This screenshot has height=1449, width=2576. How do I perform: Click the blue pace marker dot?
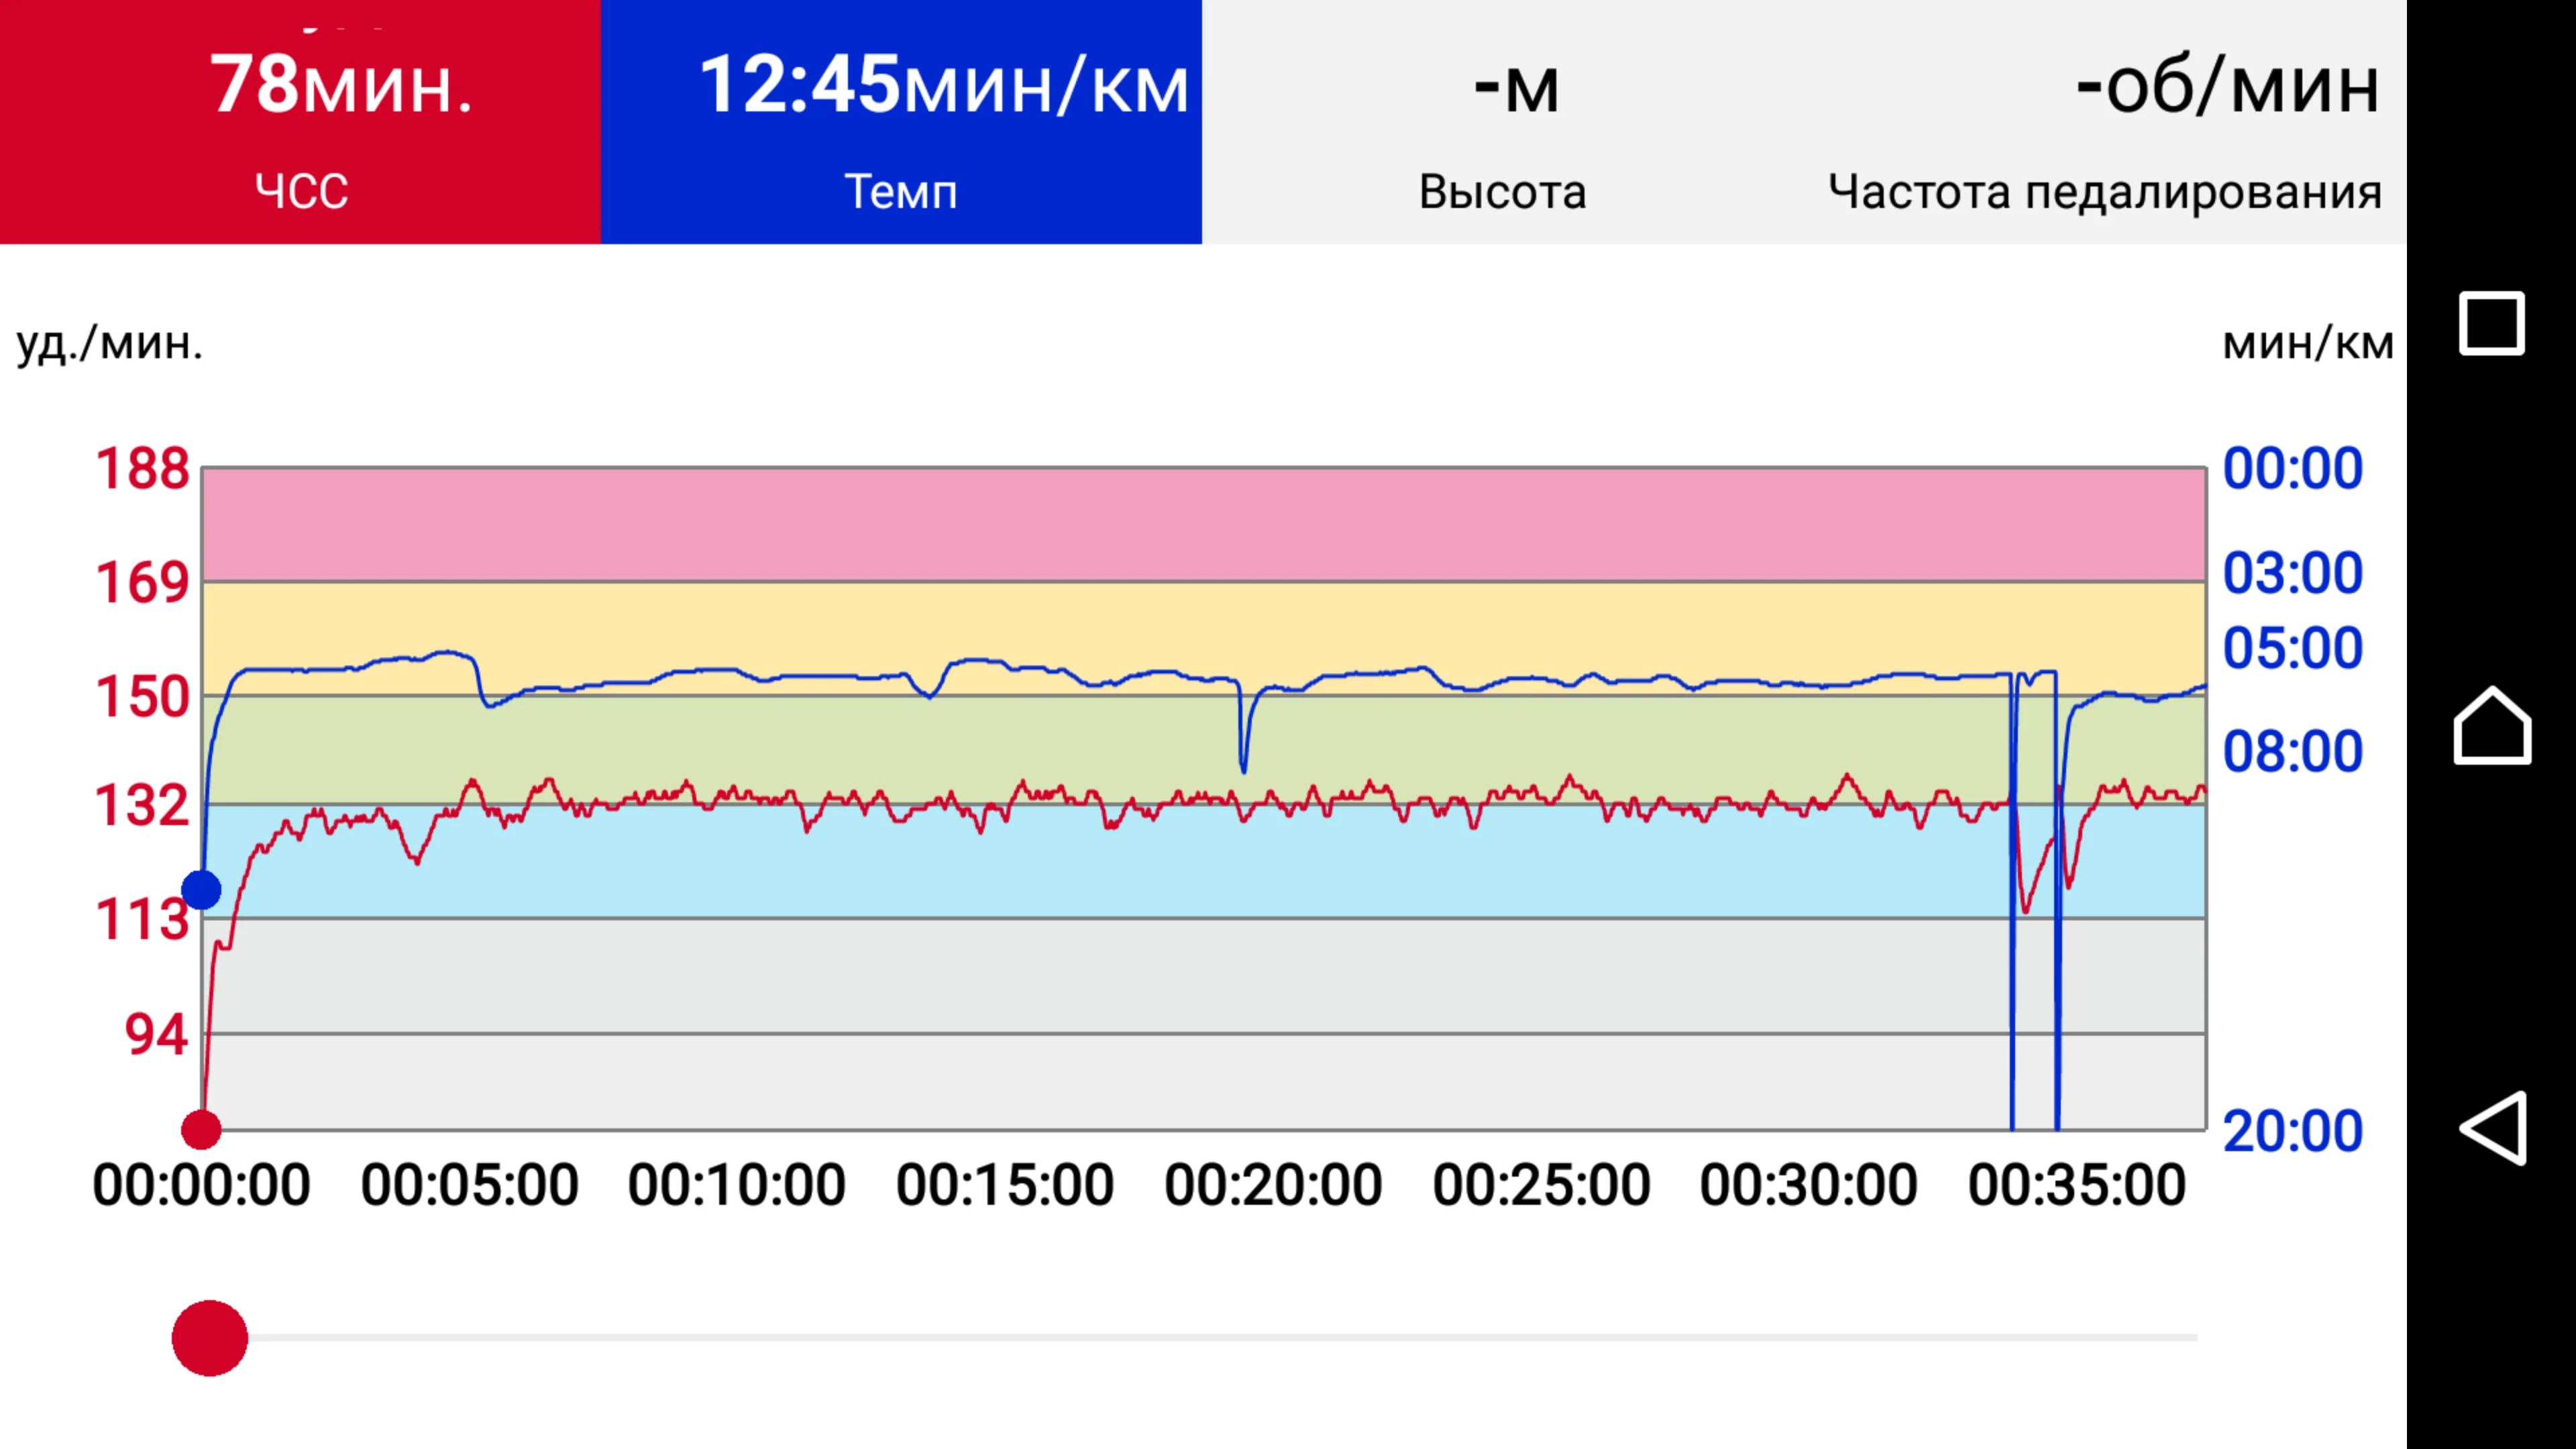pyautogui.click(x=201, y=890)
